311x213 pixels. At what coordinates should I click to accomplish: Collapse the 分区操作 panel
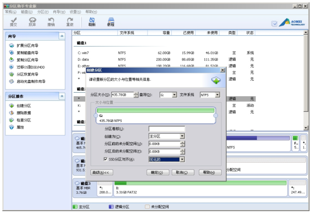[x=62, y=96]
